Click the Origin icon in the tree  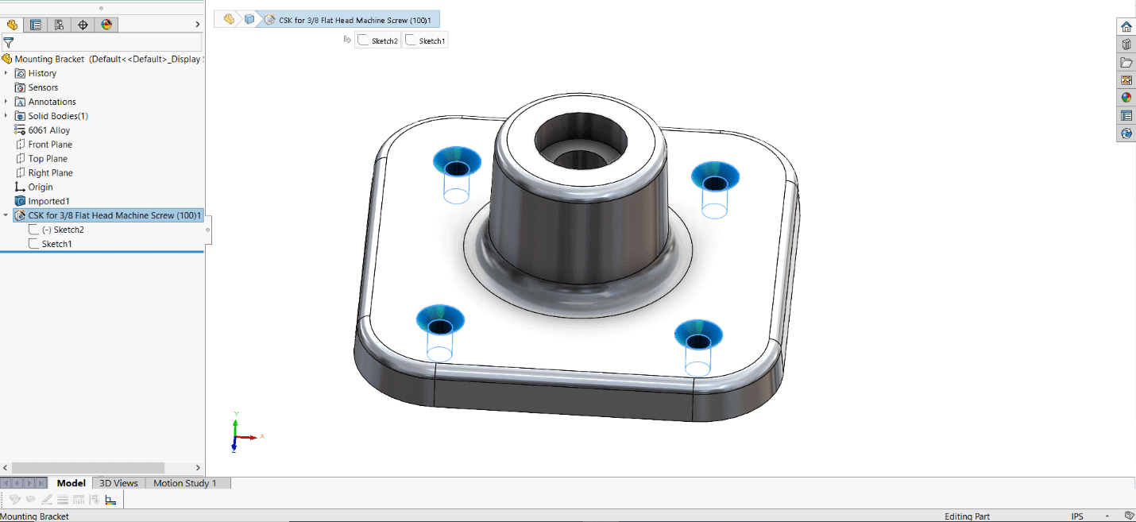21,187
